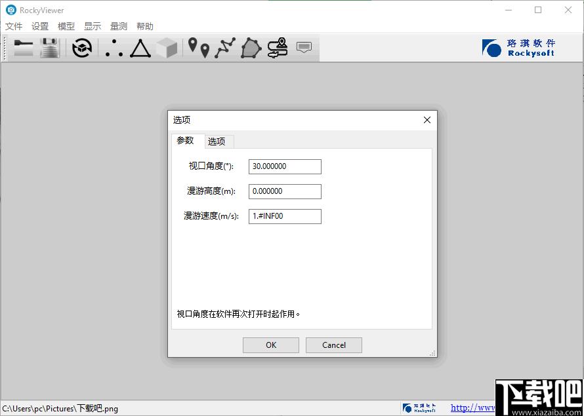584x416 pixels.
Task: Click the toolbar drag handle grip
Action: 4,48
